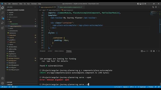Click the Spaces: 2 indentation status item
The height and width of the screenshot is (90, 161).
[126, 87]
